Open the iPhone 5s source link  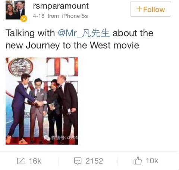75,16
